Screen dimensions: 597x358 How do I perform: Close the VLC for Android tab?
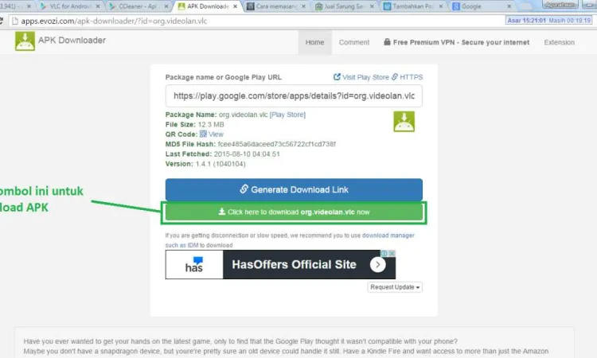98,6
